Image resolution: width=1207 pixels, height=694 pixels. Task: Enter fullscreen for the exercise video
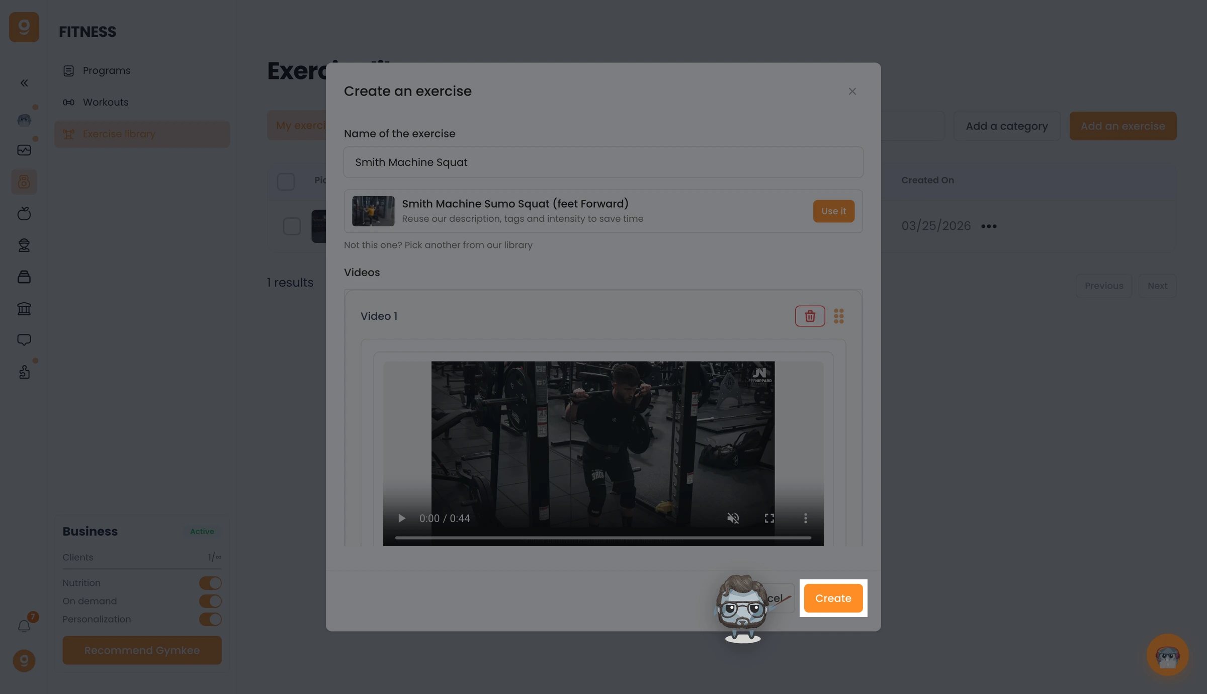point(769,518)
